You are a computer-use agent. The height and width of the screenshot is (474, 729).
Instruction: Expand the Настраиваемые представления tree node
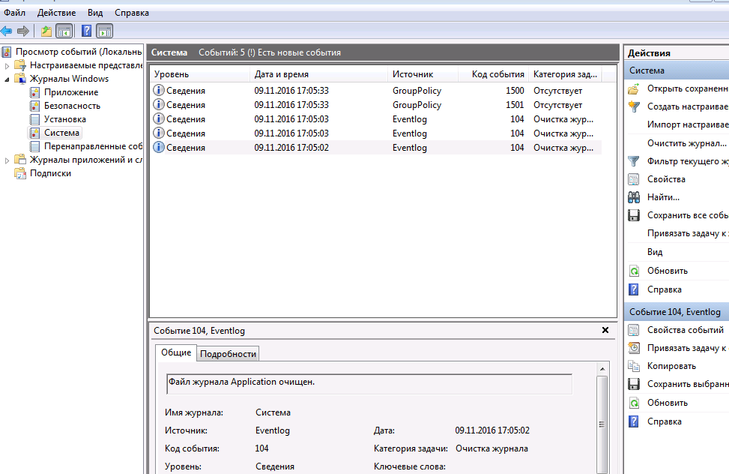click(7, 66)
